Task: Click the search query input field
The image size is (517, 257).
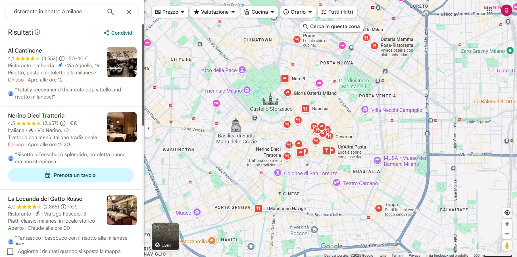Action: point(58,12)
